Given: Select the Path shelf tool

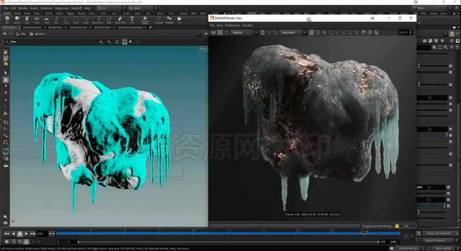Looking at the screenshot, I should 109,20.
